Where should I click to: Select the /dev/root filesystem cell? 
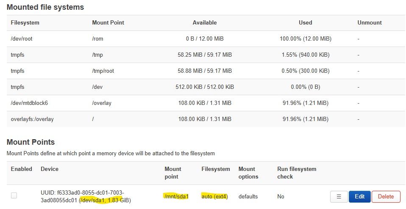[22, 38]
